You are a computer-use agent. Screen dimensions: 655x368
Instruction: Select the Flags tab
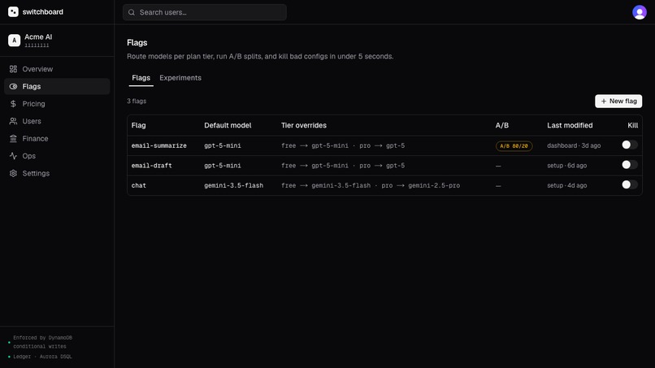(x=141, y=78)
